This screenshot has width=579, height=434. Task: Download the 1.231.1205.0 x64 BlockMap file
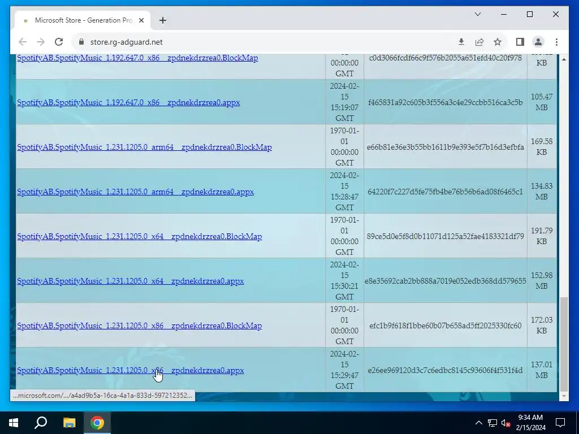140,237
